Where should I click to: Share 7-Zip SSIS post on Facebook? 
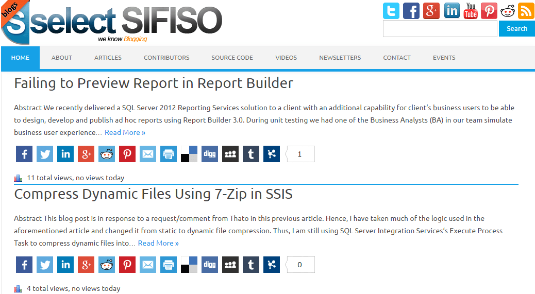pyautogui.click(x=24, y=265)
